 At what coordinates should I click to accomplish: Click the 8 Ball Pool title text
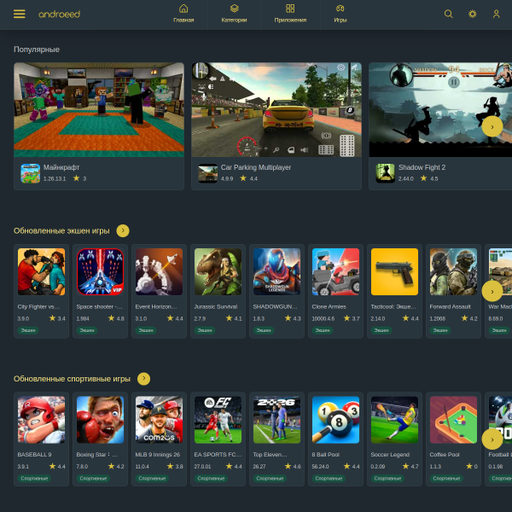tap(326, 455)
